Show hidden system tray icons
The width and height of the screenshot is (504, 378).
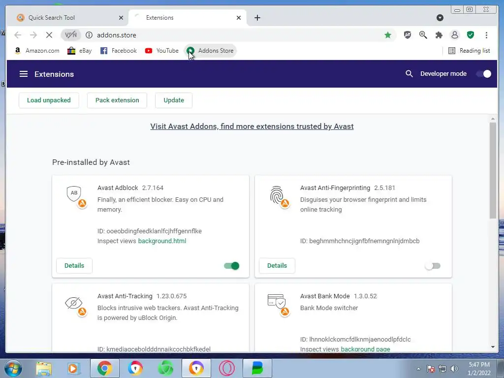418,369
